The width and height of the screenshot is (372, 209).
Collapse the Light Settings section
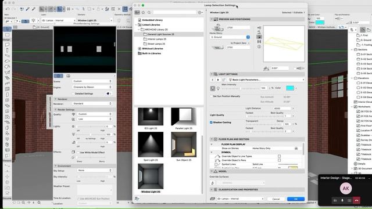pyautogui.click(x=212, y=74)
